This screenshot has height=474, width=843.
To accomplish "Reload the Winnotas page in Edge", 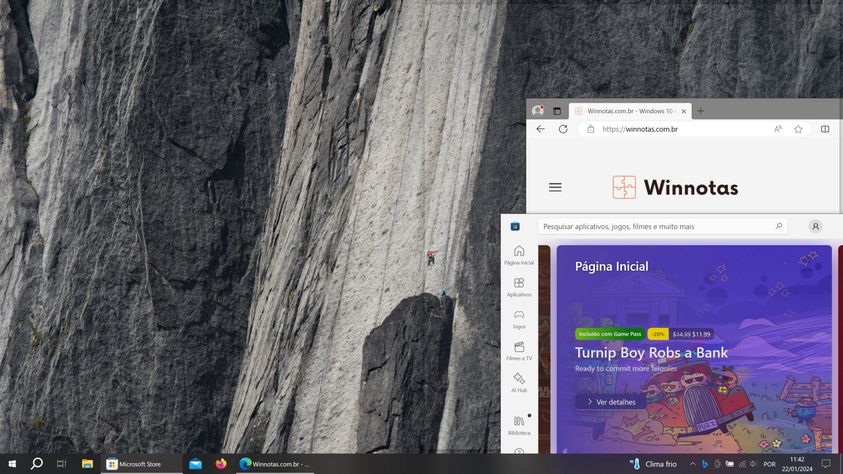I will click(x=564, y=129).
